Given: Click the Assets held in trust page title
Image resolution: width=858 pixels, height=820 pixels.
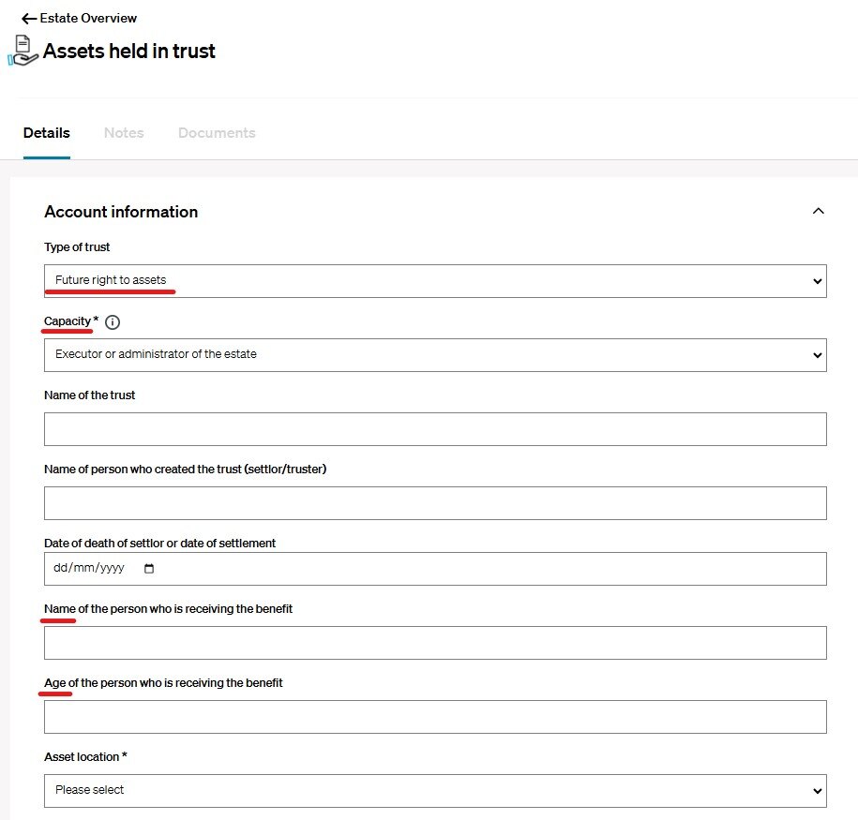Looking at the screenshot, I should [129, 52].
